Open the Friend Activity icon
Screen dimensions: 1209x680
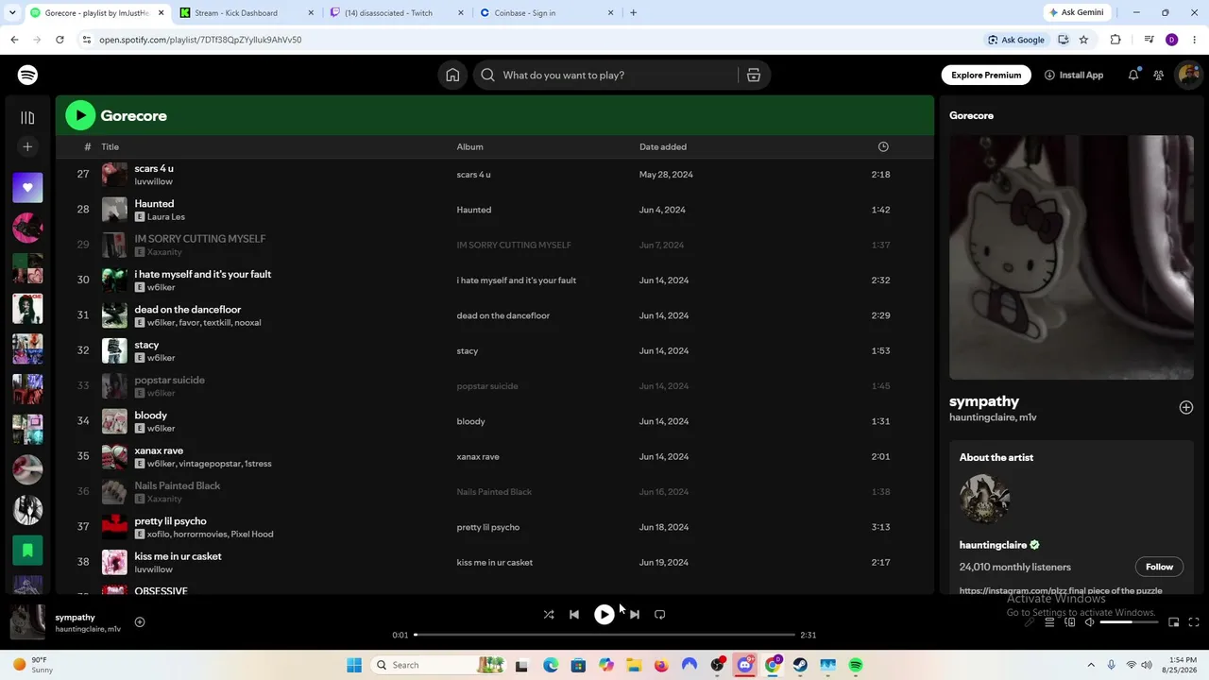(x=1158, y=76)
